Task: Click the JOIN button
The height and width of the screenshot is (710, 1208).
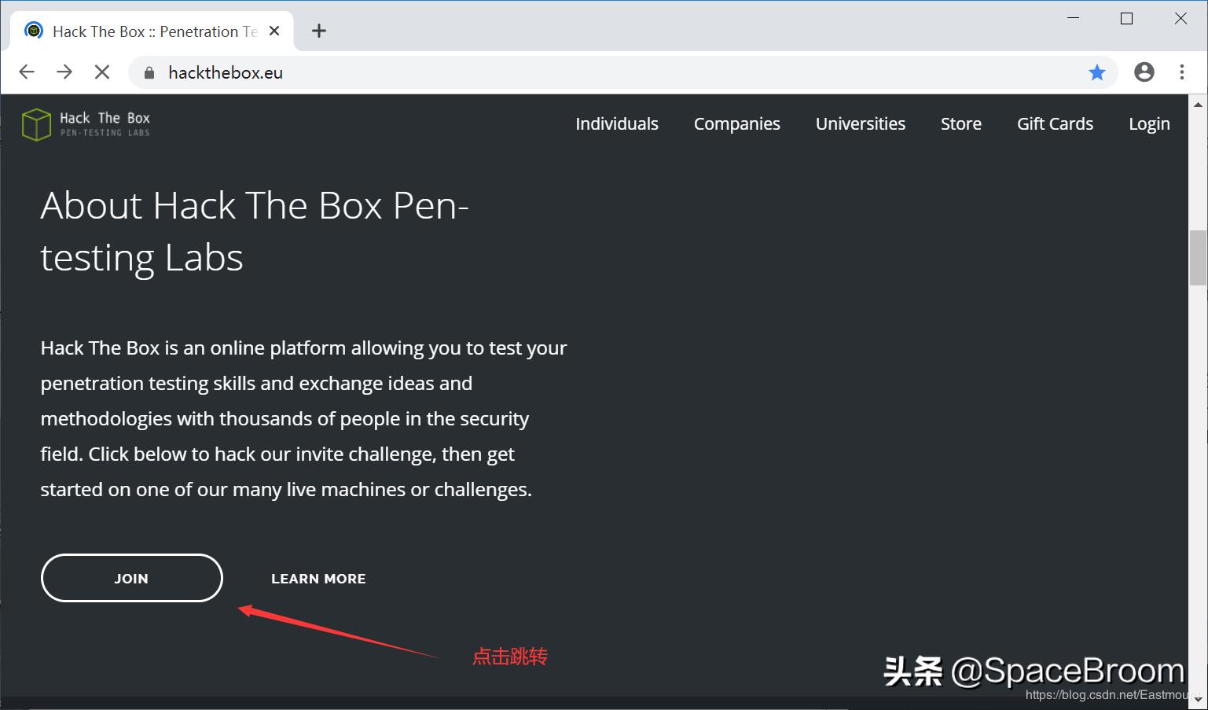Action: 131,578
